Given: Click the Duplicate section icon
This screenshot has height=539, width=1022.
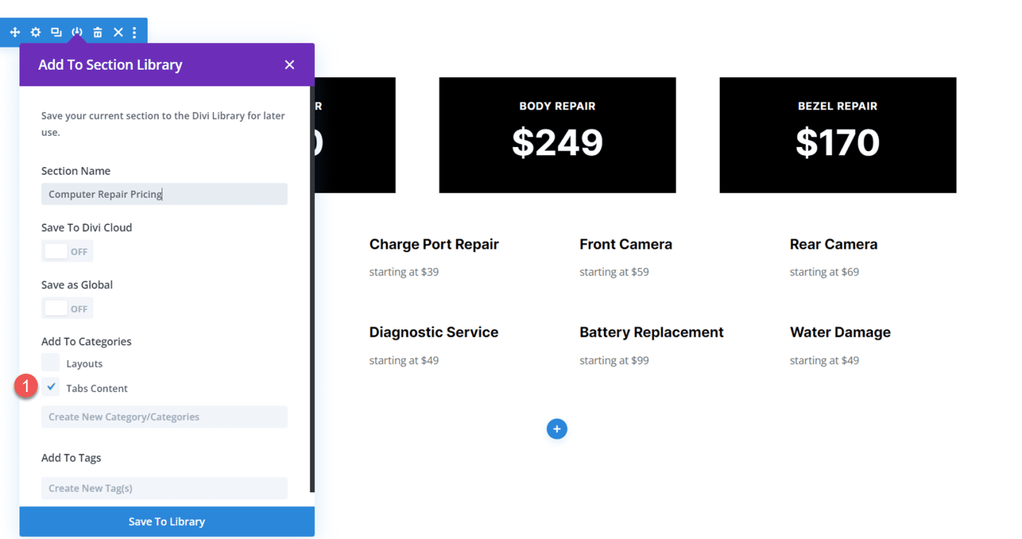Looking at the screenshot, I should (x=56, y=31).
